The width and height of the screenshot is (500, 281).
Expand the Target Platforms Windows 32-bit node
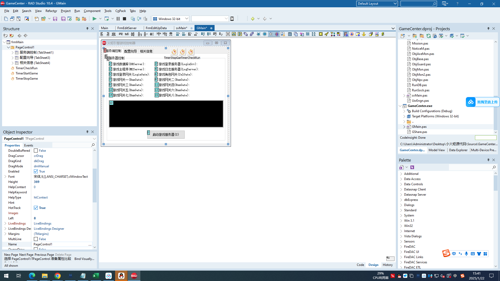(404, 116)
